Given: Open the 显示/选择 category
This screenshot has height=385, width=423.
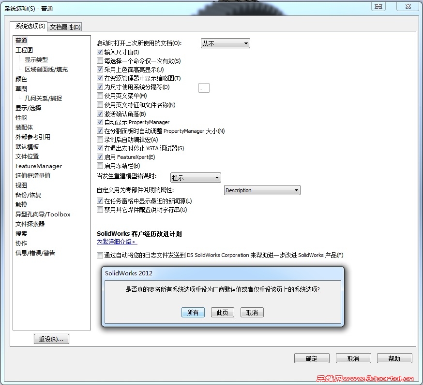Looking at the screenshot, I should [29, 108].
